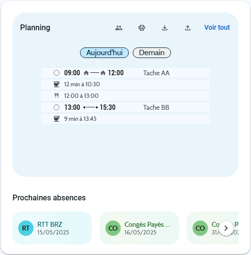Open the Congés Payés 16/05/2025 card
The width and height of the screenshot is (251, 255).
click(139, 228)
